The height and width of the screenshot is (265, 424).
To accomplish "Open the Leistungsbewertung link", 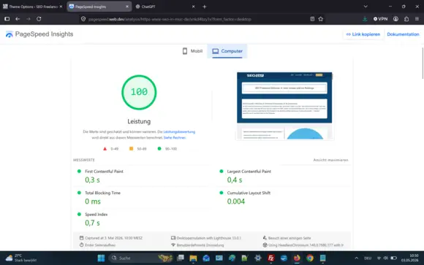I will point(179,132).
